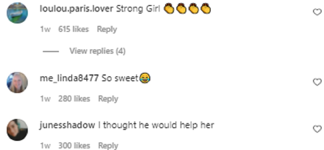
Task: Reply to junesshadow's comment
Action: (108, 146)
